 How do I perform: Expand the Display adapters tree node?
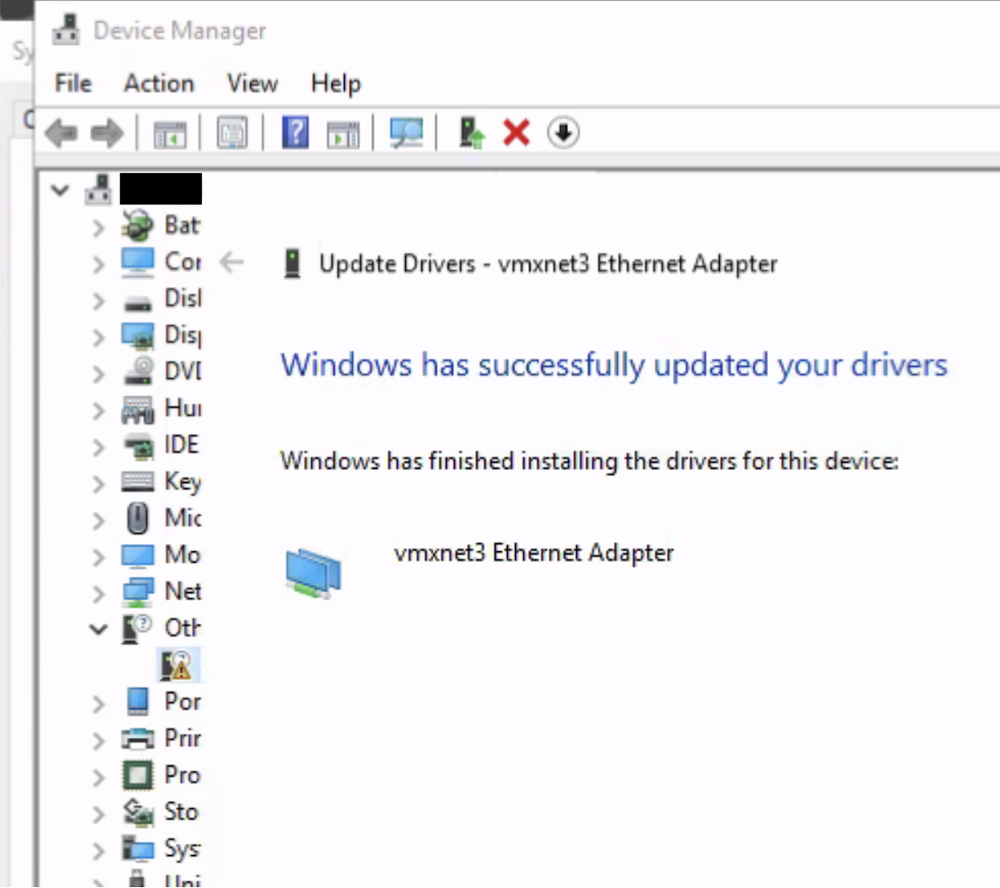click(x=98, y=337)
